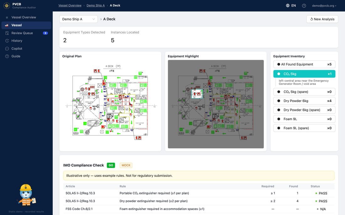Screen dimensions: 345x215
Task: Select the Dry Powder 6kg row
Action: click(304, 101)
